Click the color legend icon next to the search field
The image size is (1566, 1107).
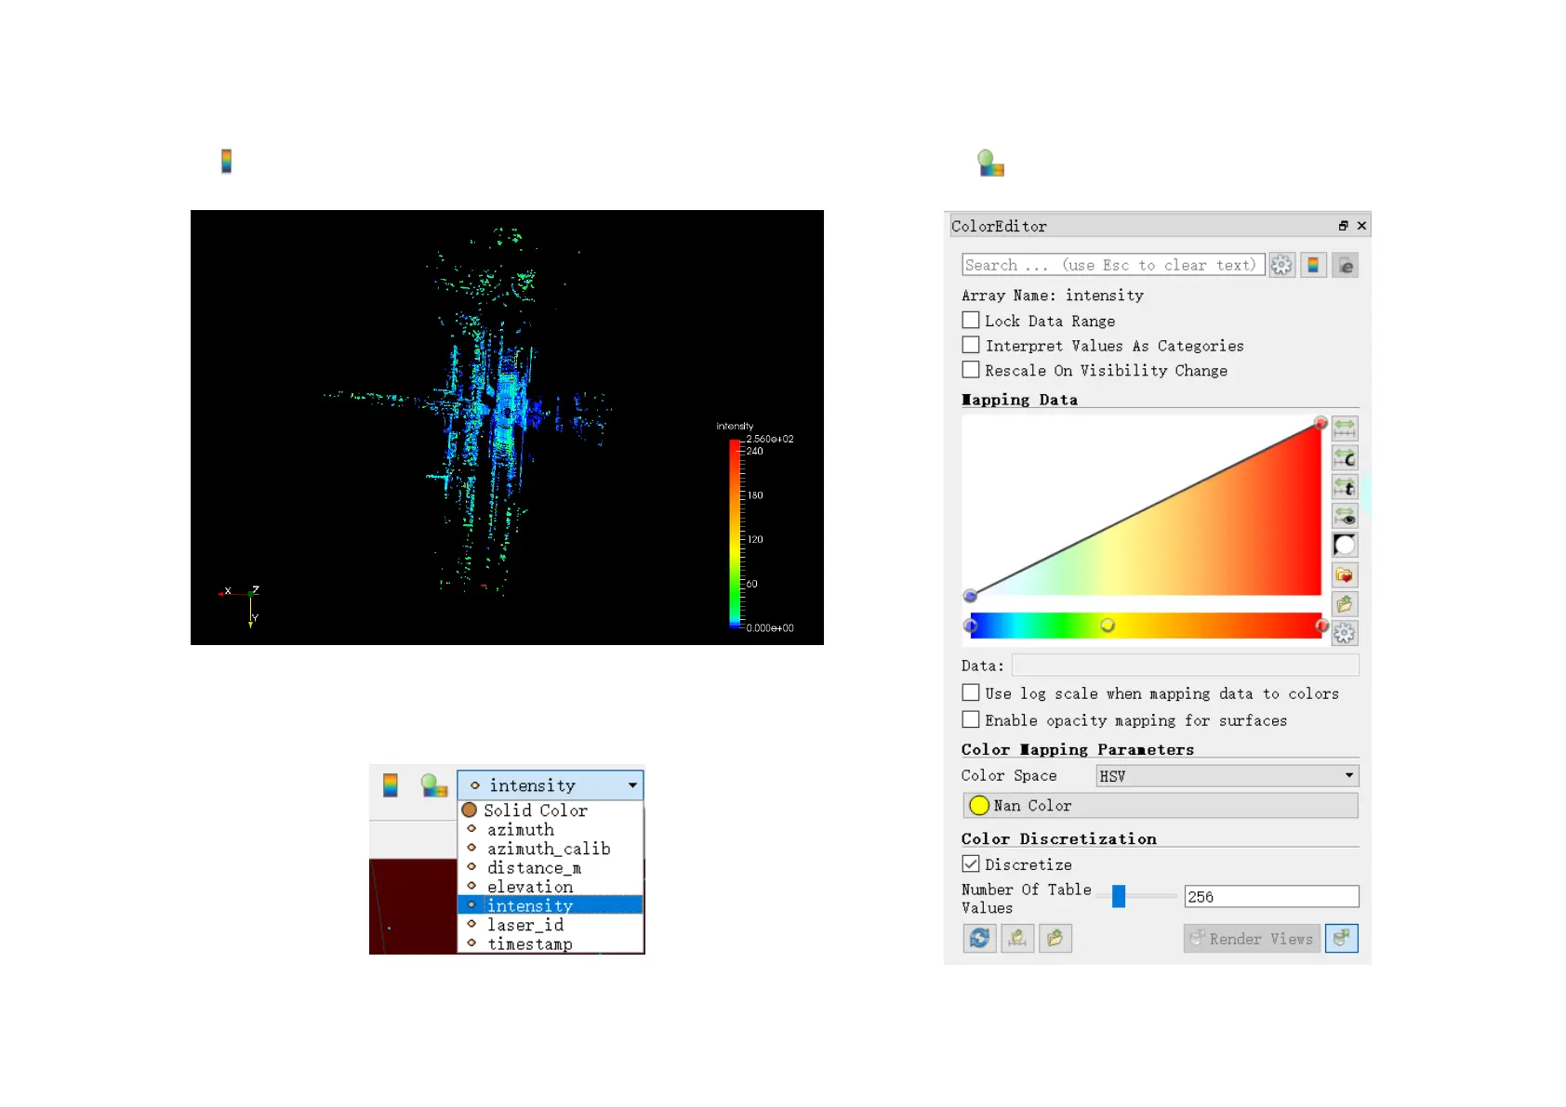(x=1313, y=265)
